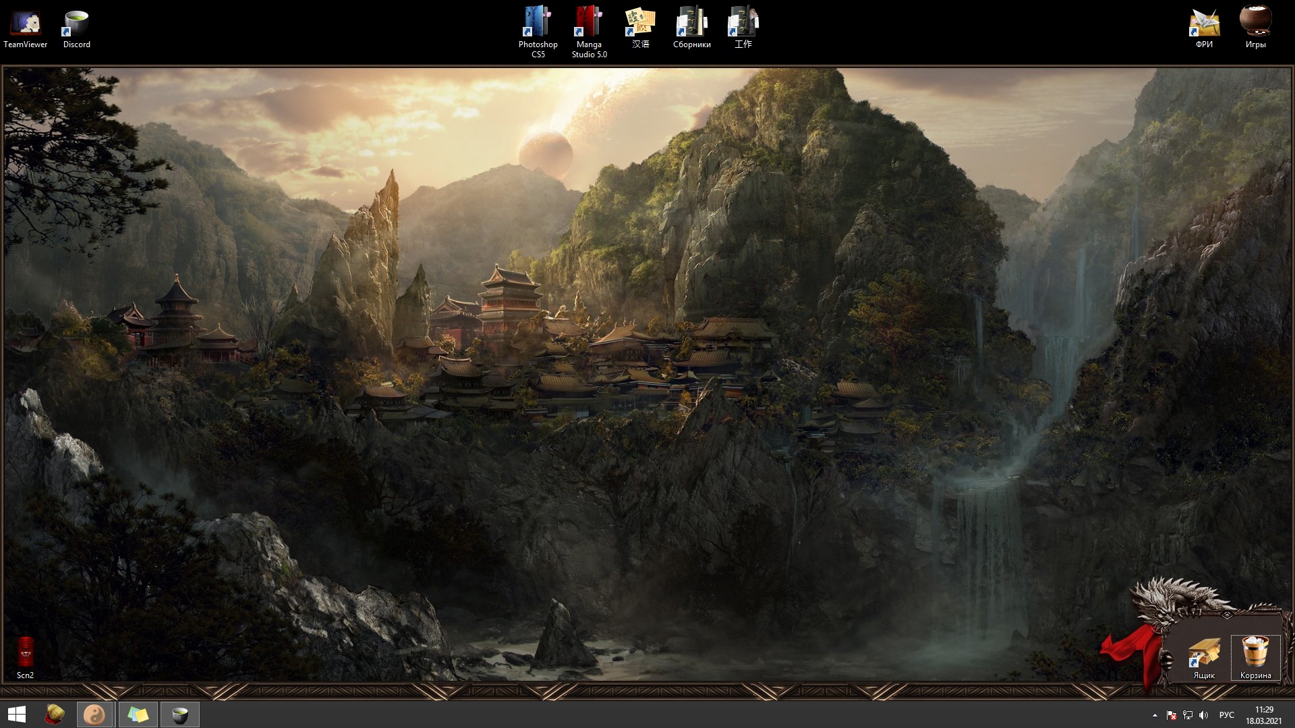The width and height of the screenshot is (1295, 728).
Task: Show hidden system tray icons
Action: click(x=1155, y=715)
